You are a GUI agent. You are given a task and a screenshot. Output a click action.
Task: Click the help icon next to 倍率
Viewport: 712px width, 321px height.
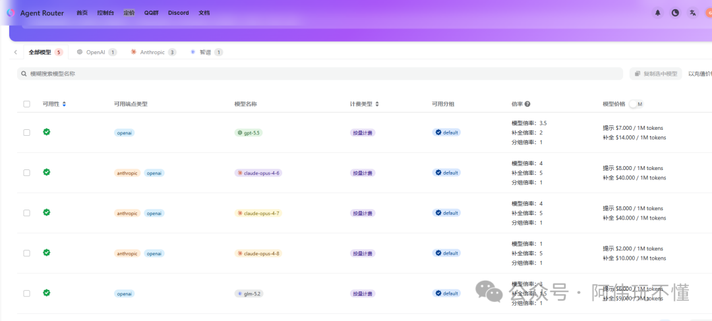point(527,104)
